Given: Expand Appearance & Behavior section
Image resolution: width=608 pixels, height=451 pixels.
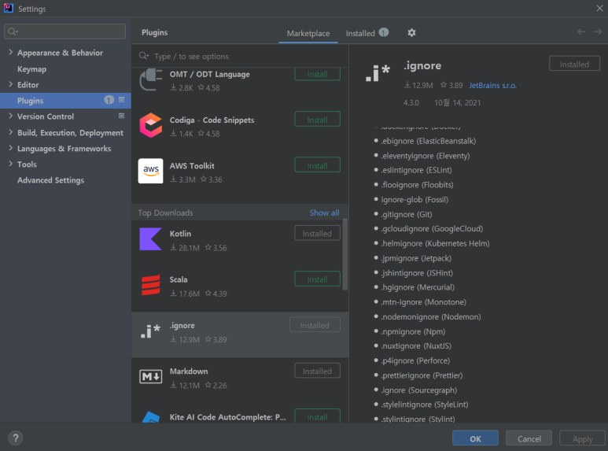Looking at the screenshot, I should click(x=10, y=52).
